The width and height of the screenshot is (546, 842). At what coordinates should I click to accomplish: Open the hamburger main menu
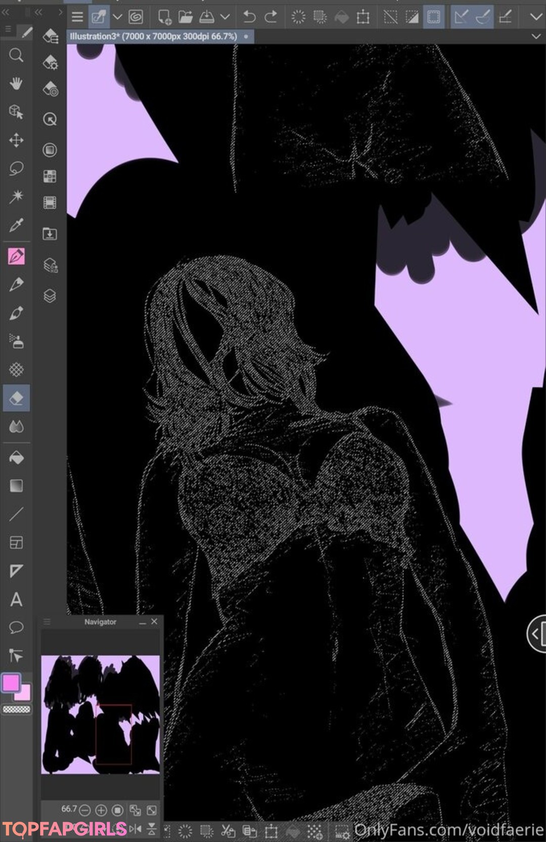tap(77, 17)
